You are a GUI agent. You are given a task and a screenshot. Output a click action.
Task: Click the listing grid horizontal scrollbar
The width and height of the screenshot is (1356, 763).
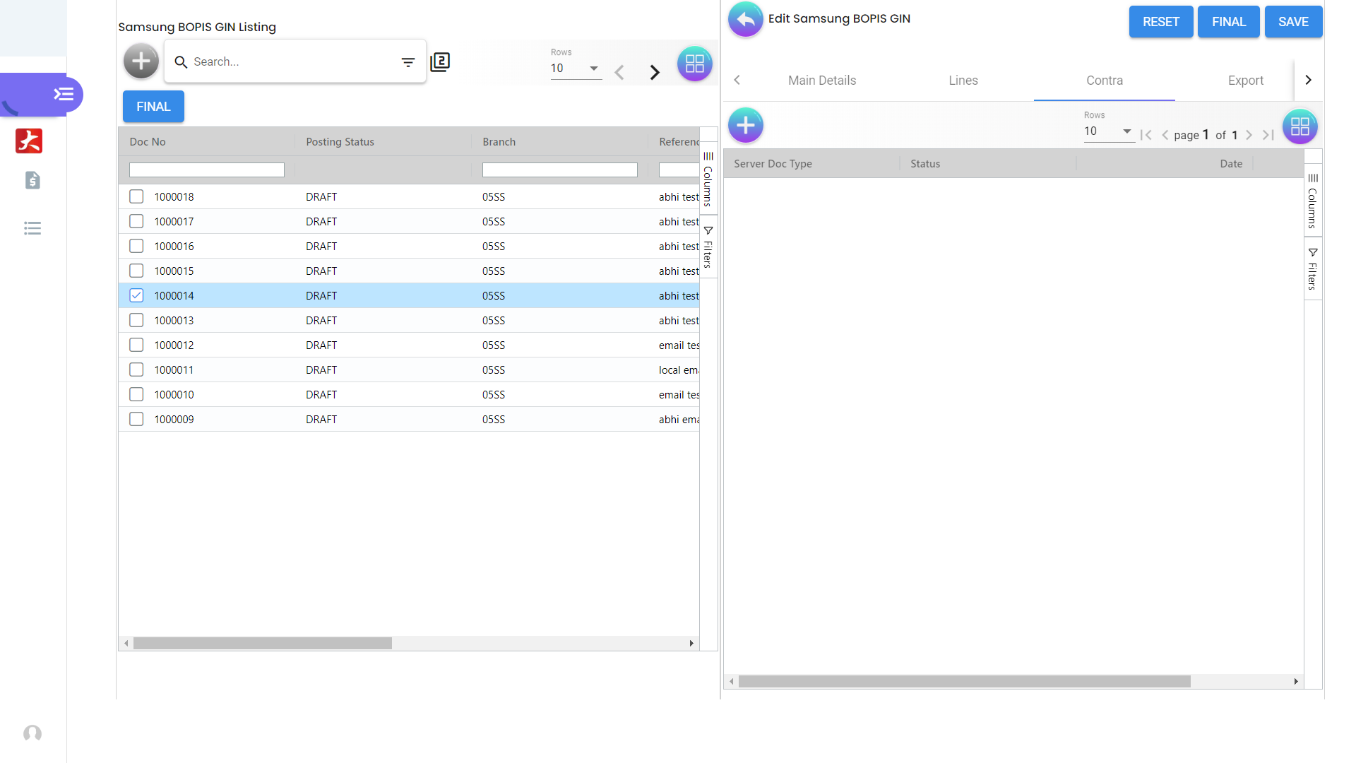click(x=263, y=644)
